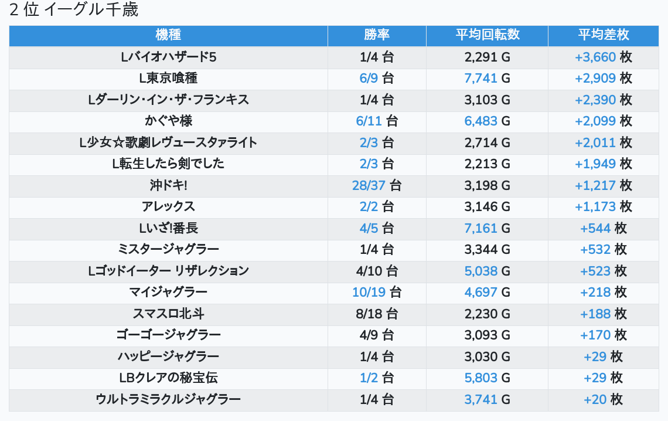Open the +3,660 difference link for Lバイオハザード5
Viewport: 668px width, 421px height.
[x=595, y=57]
